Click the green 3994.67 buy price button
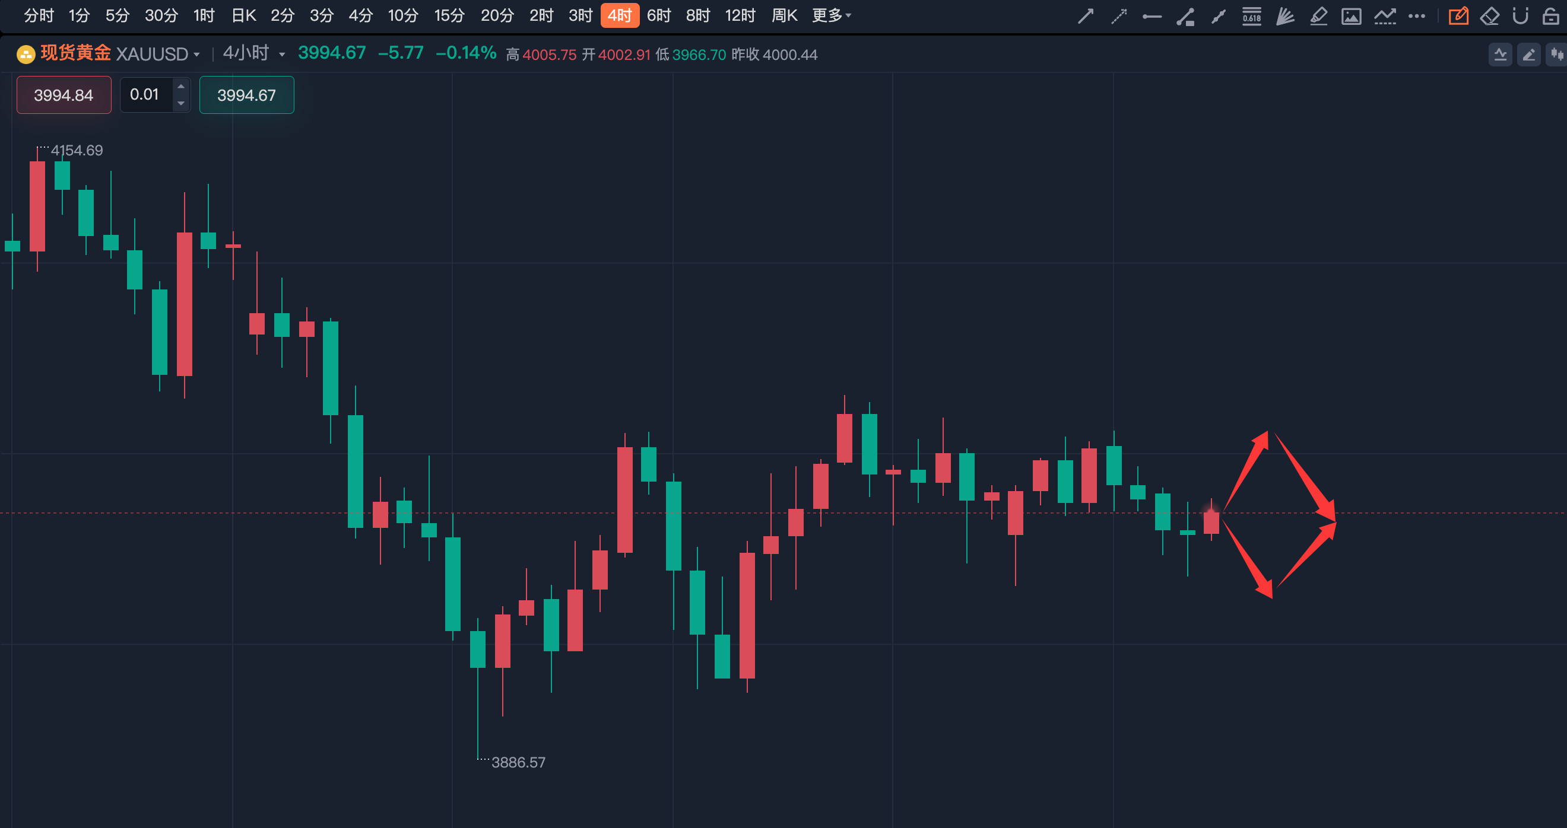Viewport: 1567px width, 828px height. point(246,95)
